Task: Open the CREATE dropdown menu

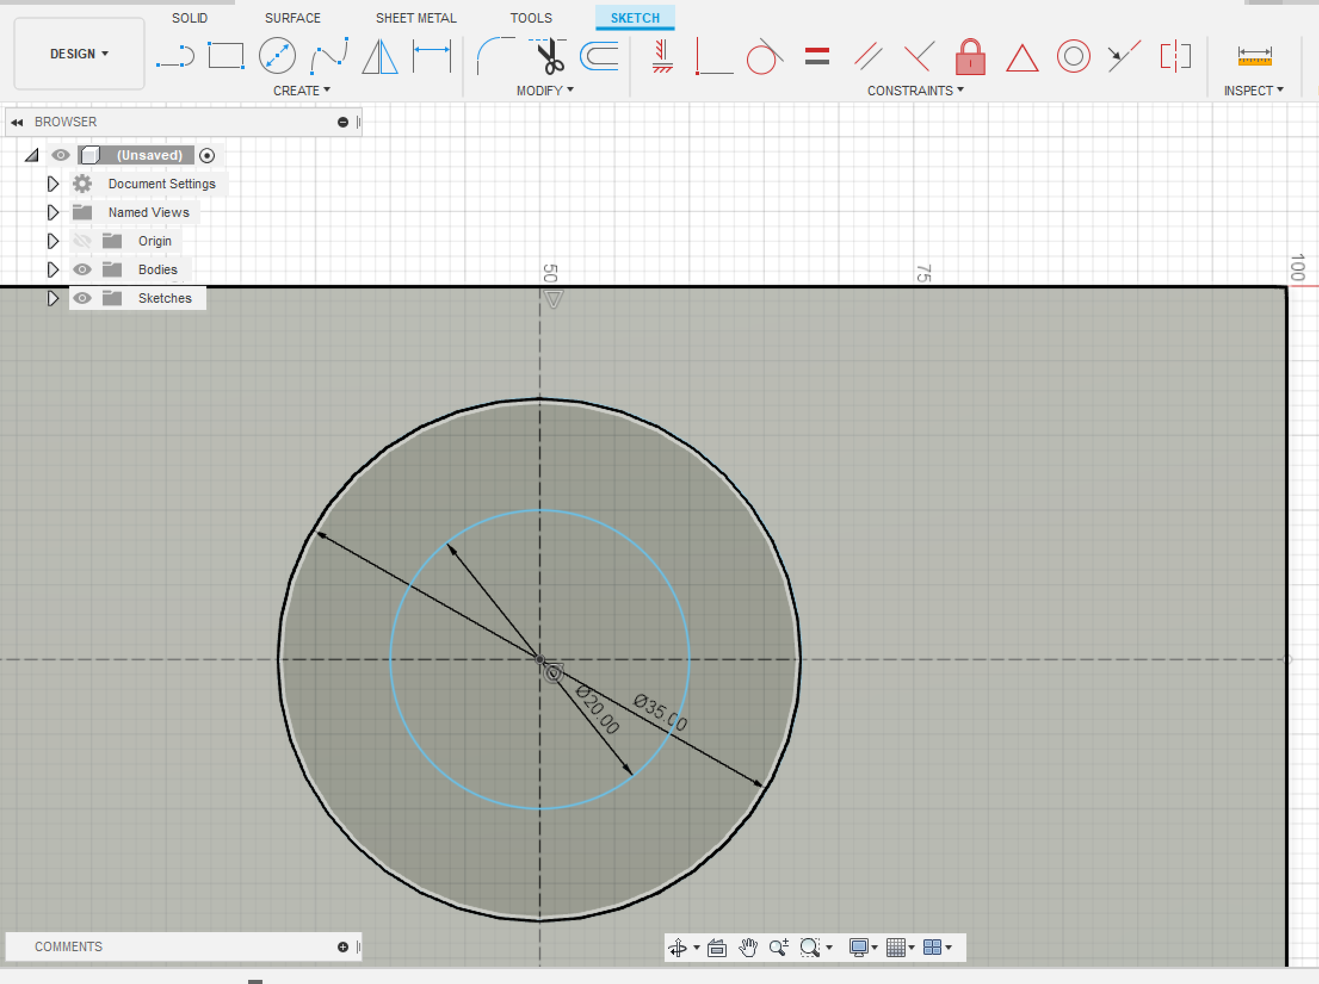Action: [301, 91]
